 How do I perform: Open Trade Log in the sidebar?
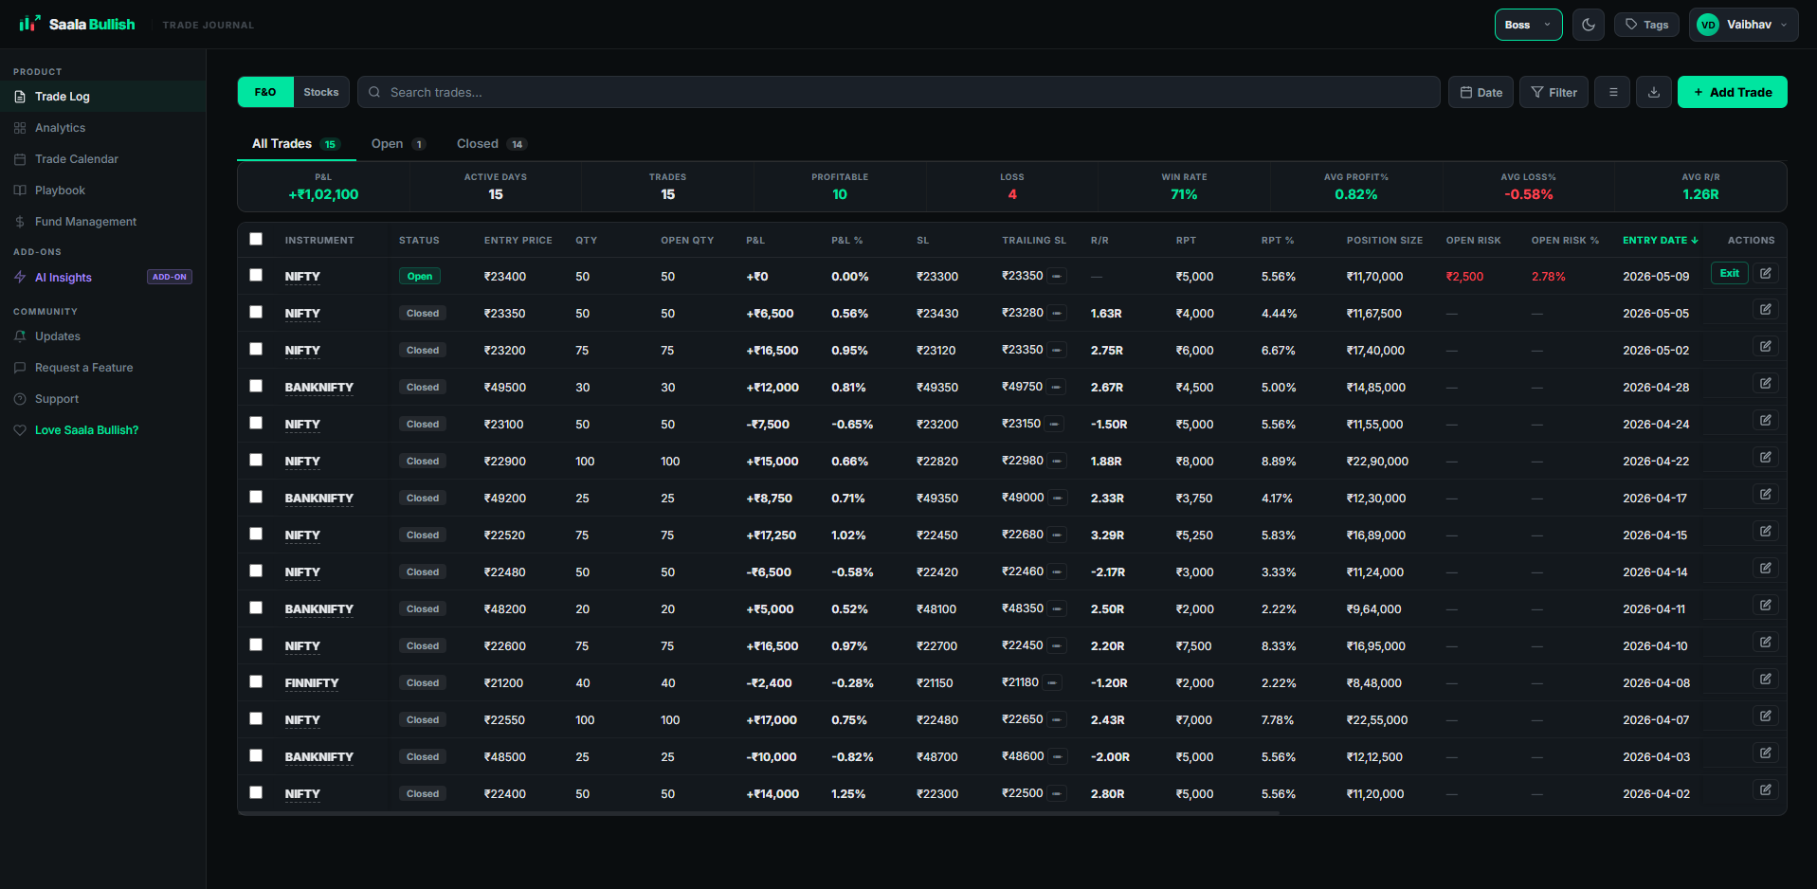tap(102, 97)
